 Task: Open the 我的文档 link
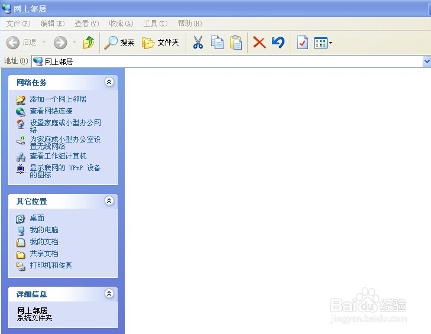(x=44, y=242)
